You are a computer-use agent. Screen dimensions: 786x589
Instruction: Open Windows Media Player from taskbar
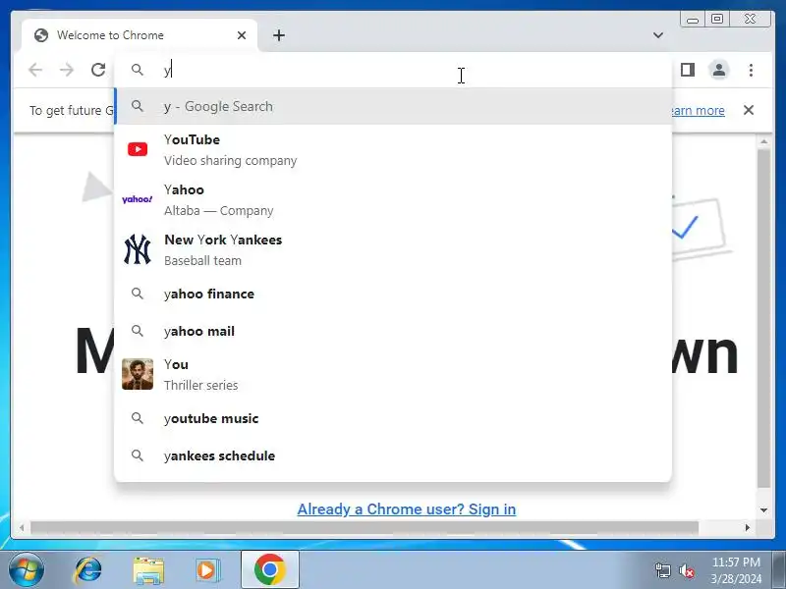pyautogui.click(x=206, y=570)
